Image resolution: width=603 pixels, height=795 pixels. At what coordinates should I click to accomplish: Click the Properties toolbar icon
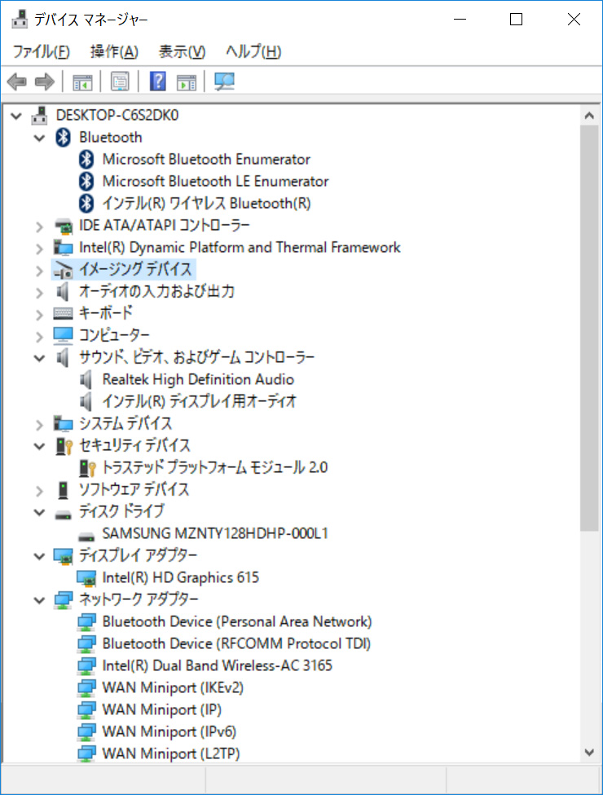pos(120,82)
